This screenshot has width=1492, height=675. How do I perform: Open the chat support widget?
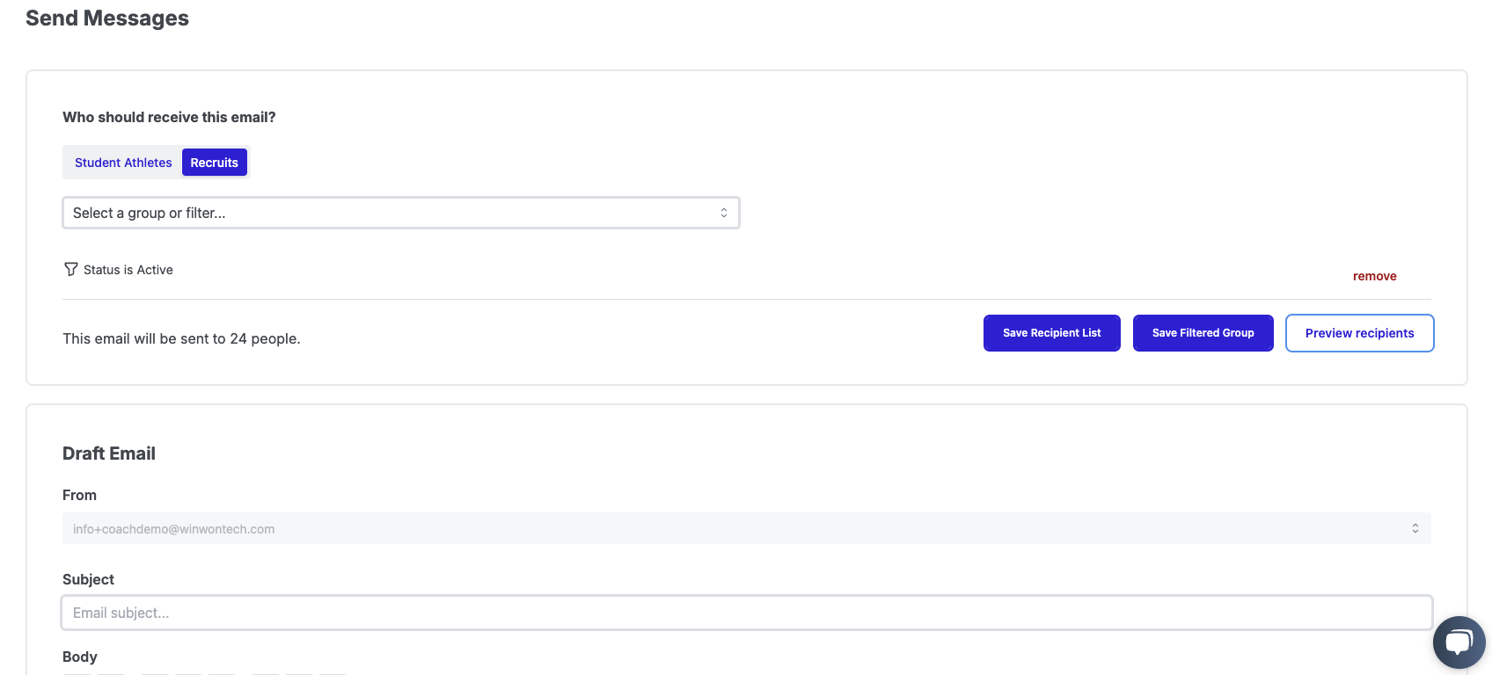tap(1459, 642)
